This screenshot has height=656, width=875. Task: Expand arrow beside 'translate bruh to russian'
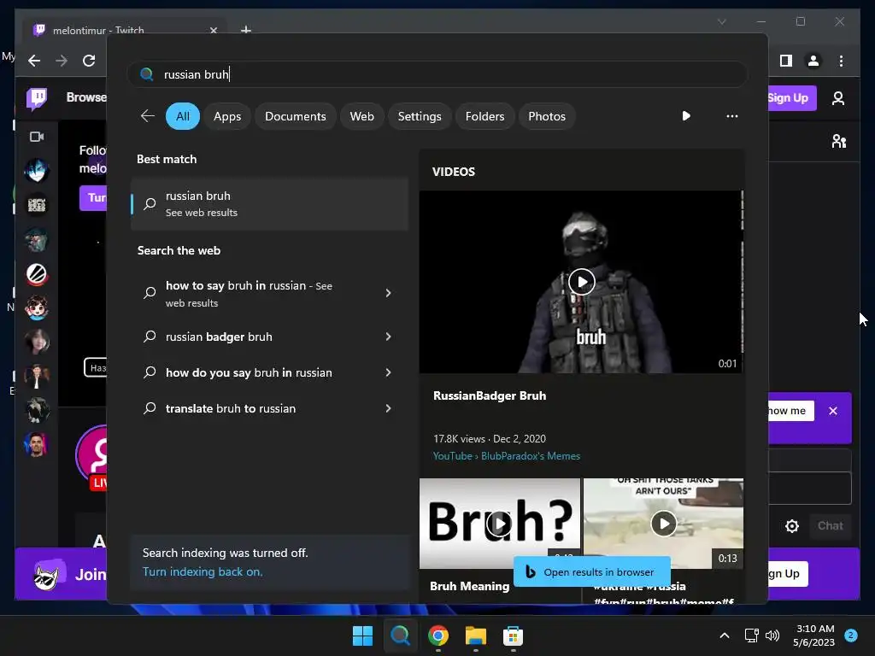coord(389,408)
